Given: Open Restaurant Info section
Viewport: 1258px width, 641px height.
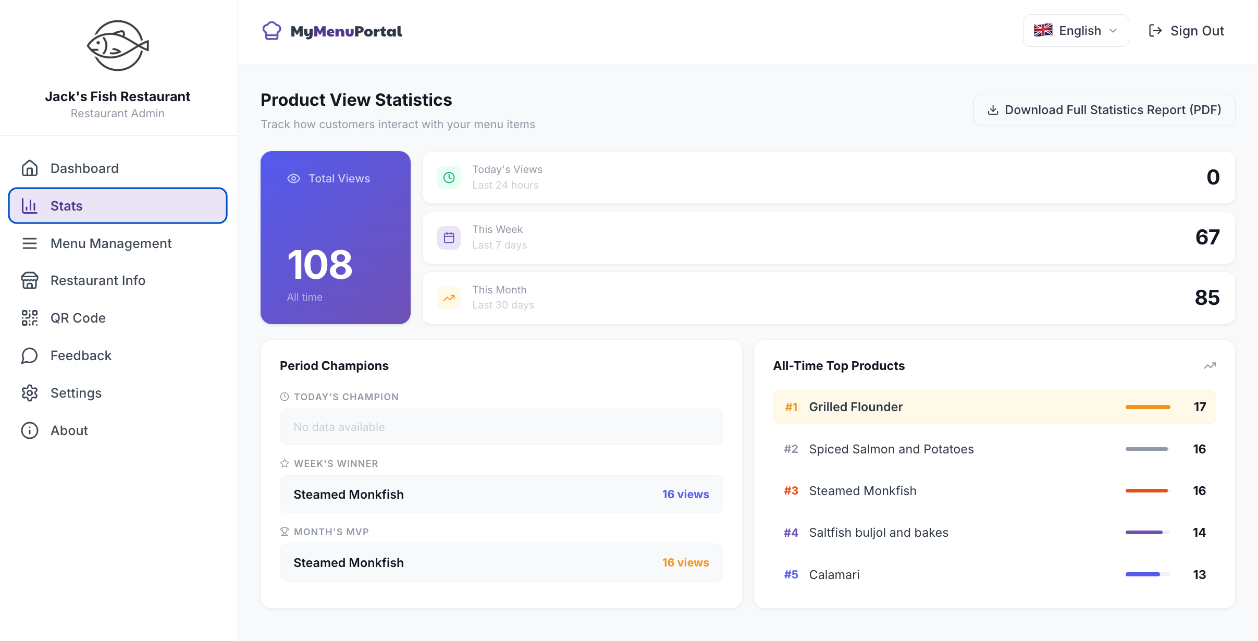Looking at the screenshot, I should pos(118,280).
